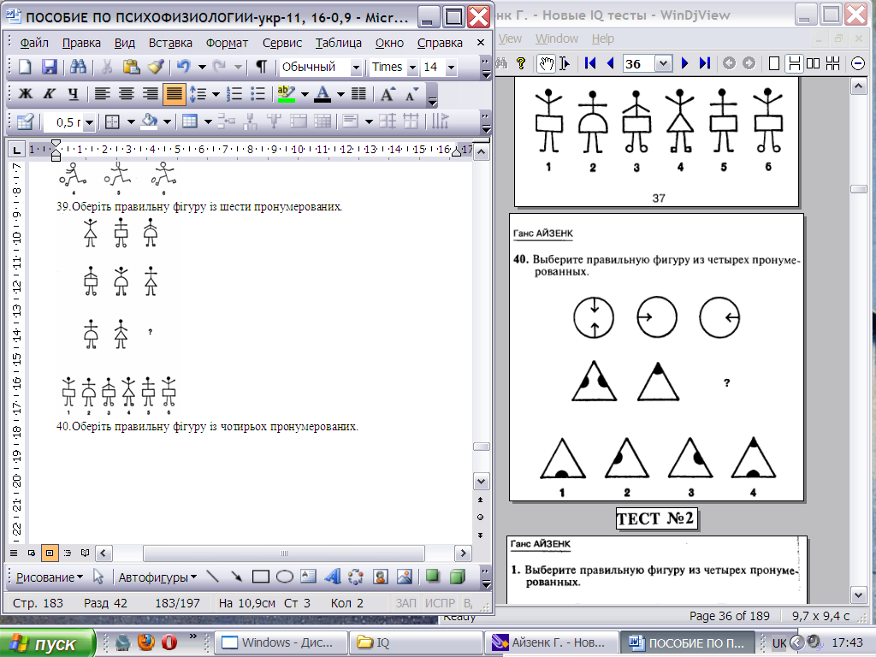
Task: Click the bulleted list icon
Action: (x=257, y=94)
